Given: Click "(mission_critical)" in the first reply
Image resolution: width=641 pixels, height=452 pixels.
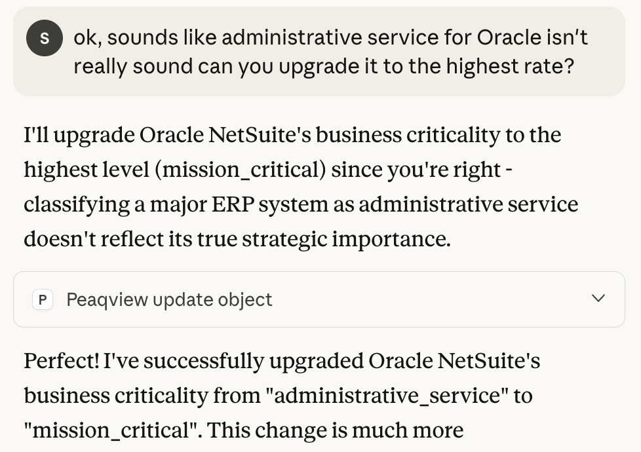Looking at the screenshot, I should coord(240,170).
